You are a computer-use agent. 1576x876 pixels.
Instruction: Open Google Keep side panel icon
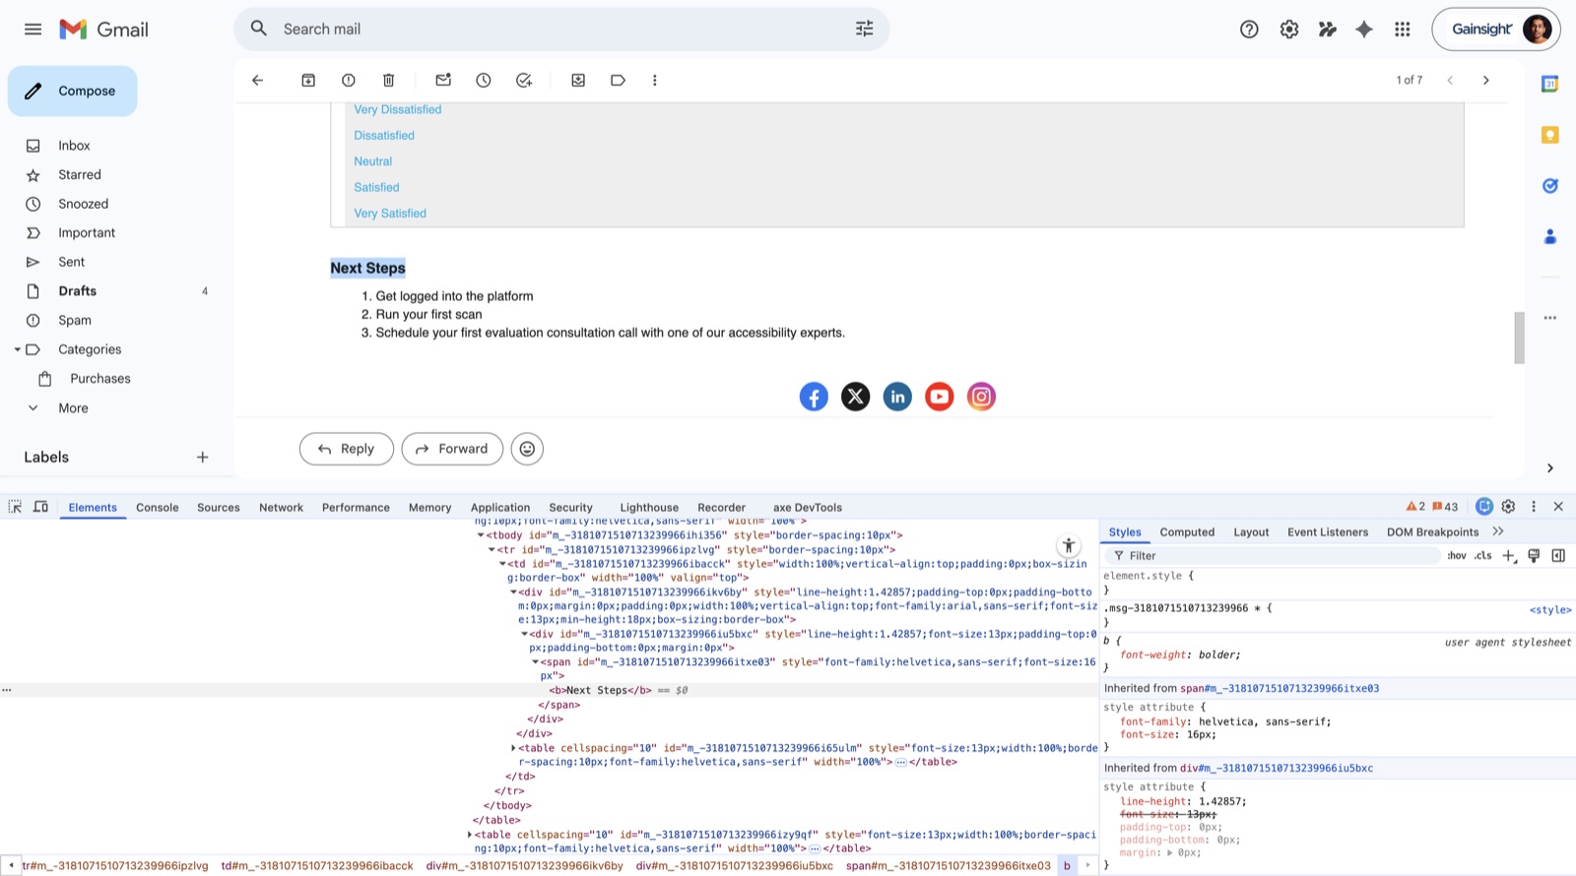coord(1549,135)
